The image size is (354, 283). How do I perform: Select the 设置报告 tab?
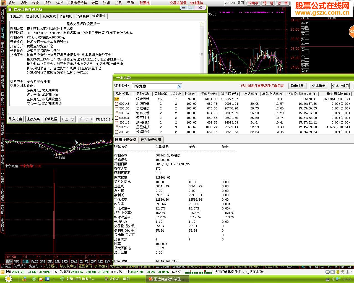tap(99, 16)
